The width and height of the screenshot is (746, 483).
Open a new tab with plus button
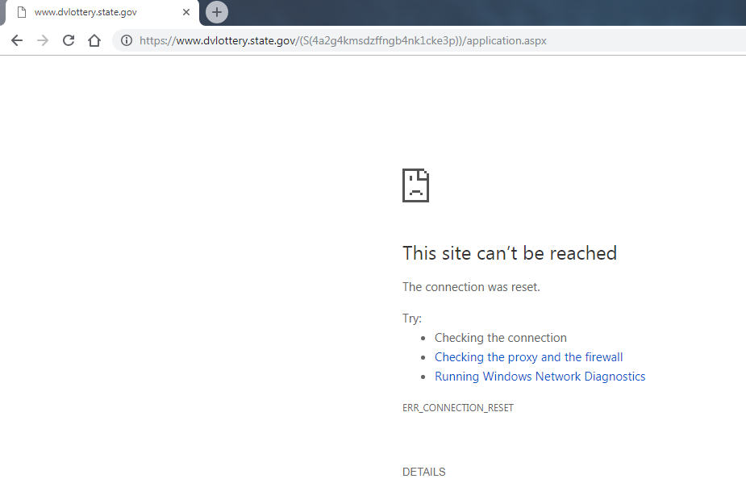pos(217,12)
